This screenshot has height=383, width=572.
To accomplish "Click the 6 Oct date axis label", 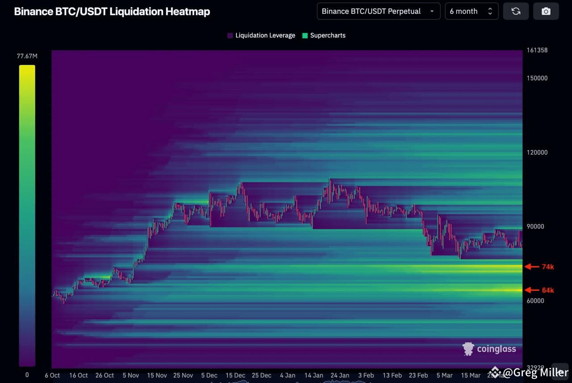I will 52,375.
